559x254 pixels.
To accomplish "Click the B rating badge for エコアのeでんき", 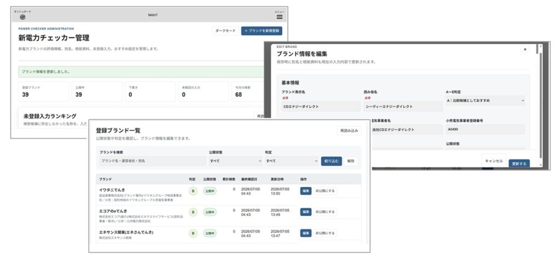I will click(x=193, y=212).
